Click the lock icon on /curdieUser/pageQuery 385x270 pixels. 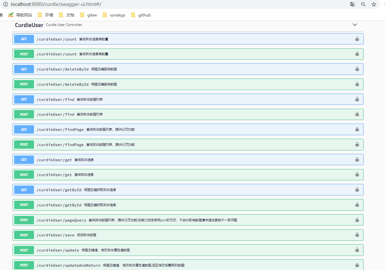click(357, 220)
